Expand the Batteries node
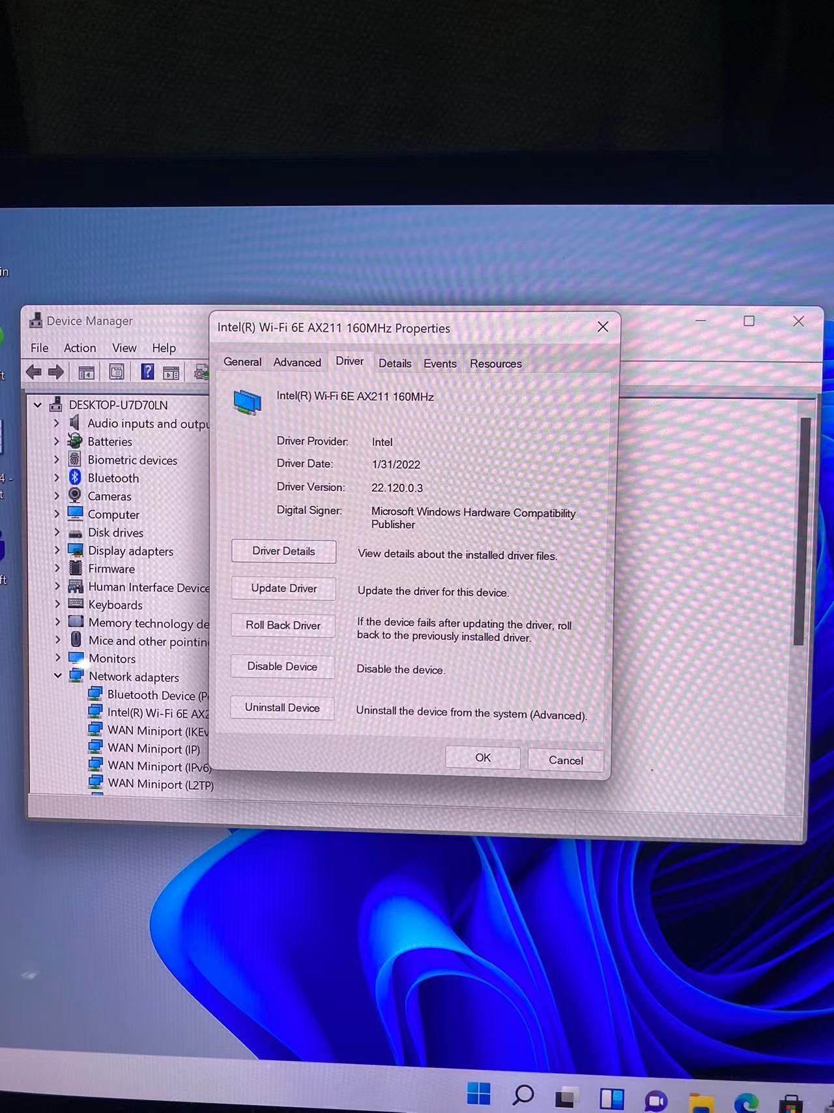Image resolution: width=834 pixels, height=1113 pixels. (x=57, y=441)
